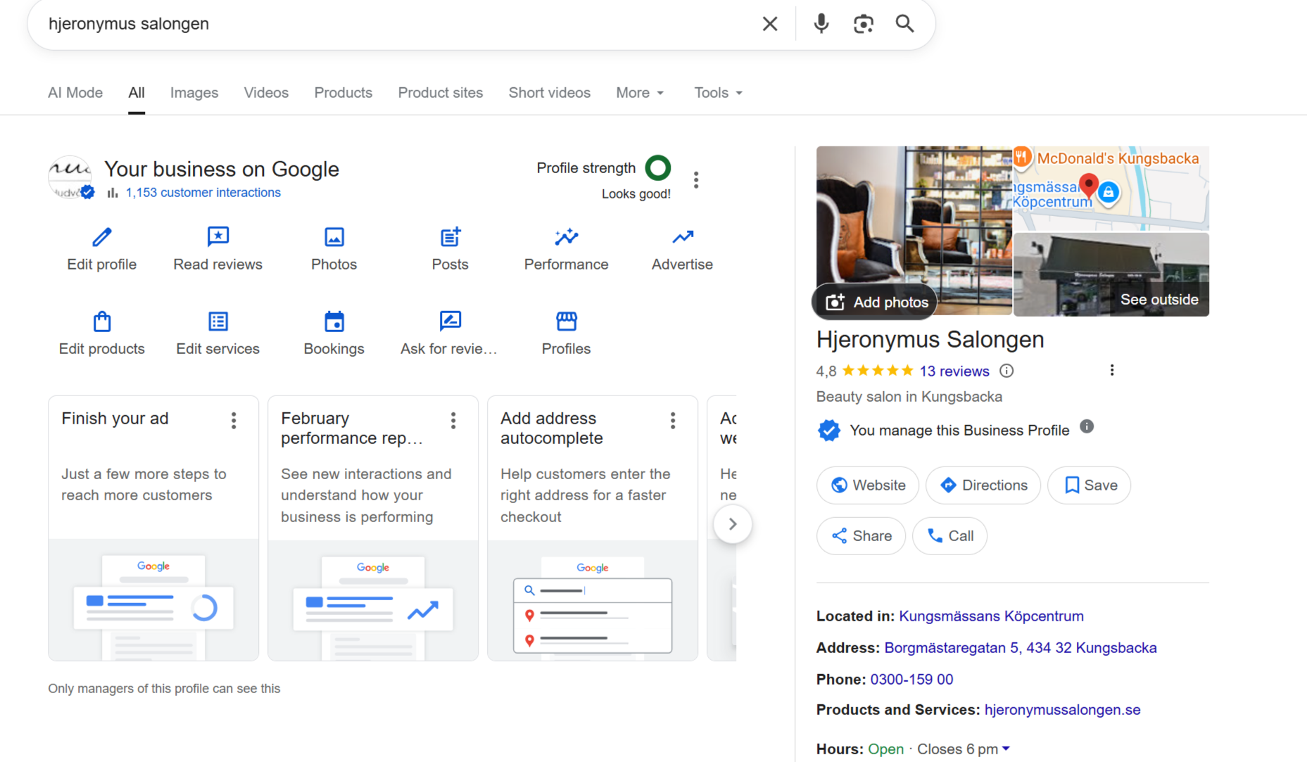The image size is (1307, 762).
Task: Click info icon beside You manage this Business Profile
Action: [1087, 426]
